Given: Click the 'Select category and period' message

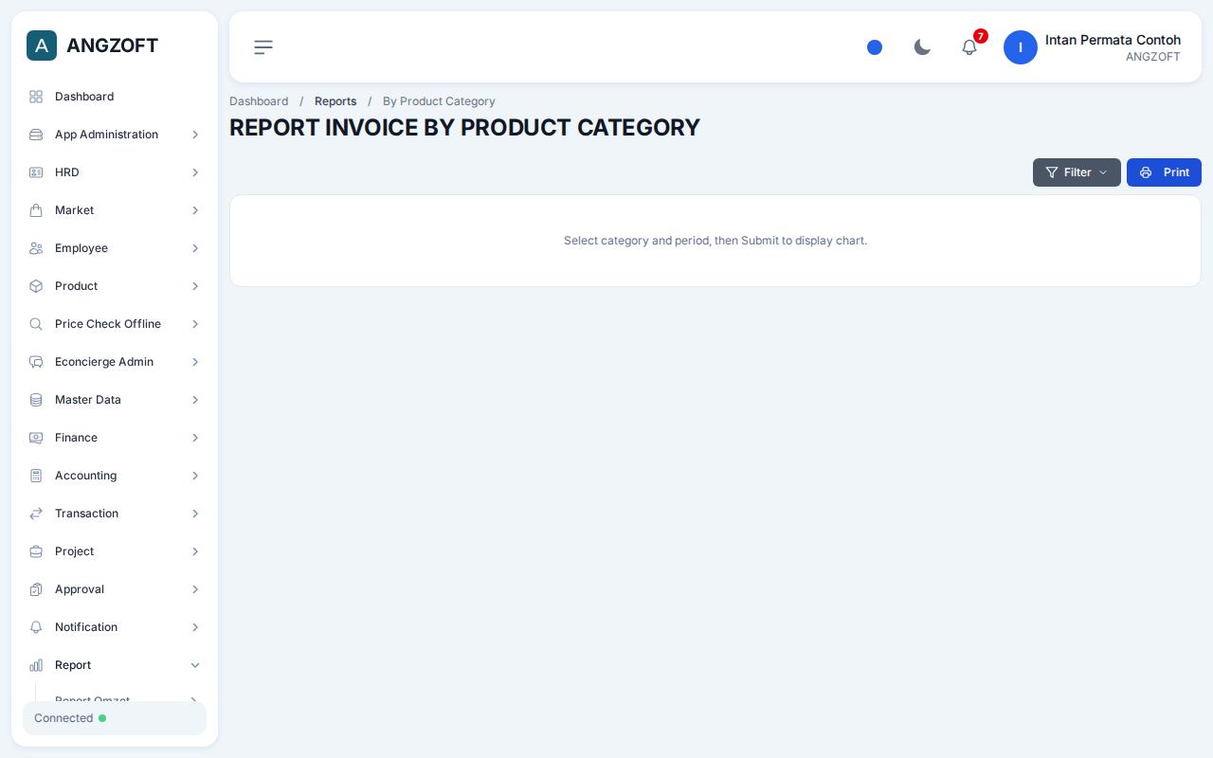Looking at the screenshot, I should (715, 241).
